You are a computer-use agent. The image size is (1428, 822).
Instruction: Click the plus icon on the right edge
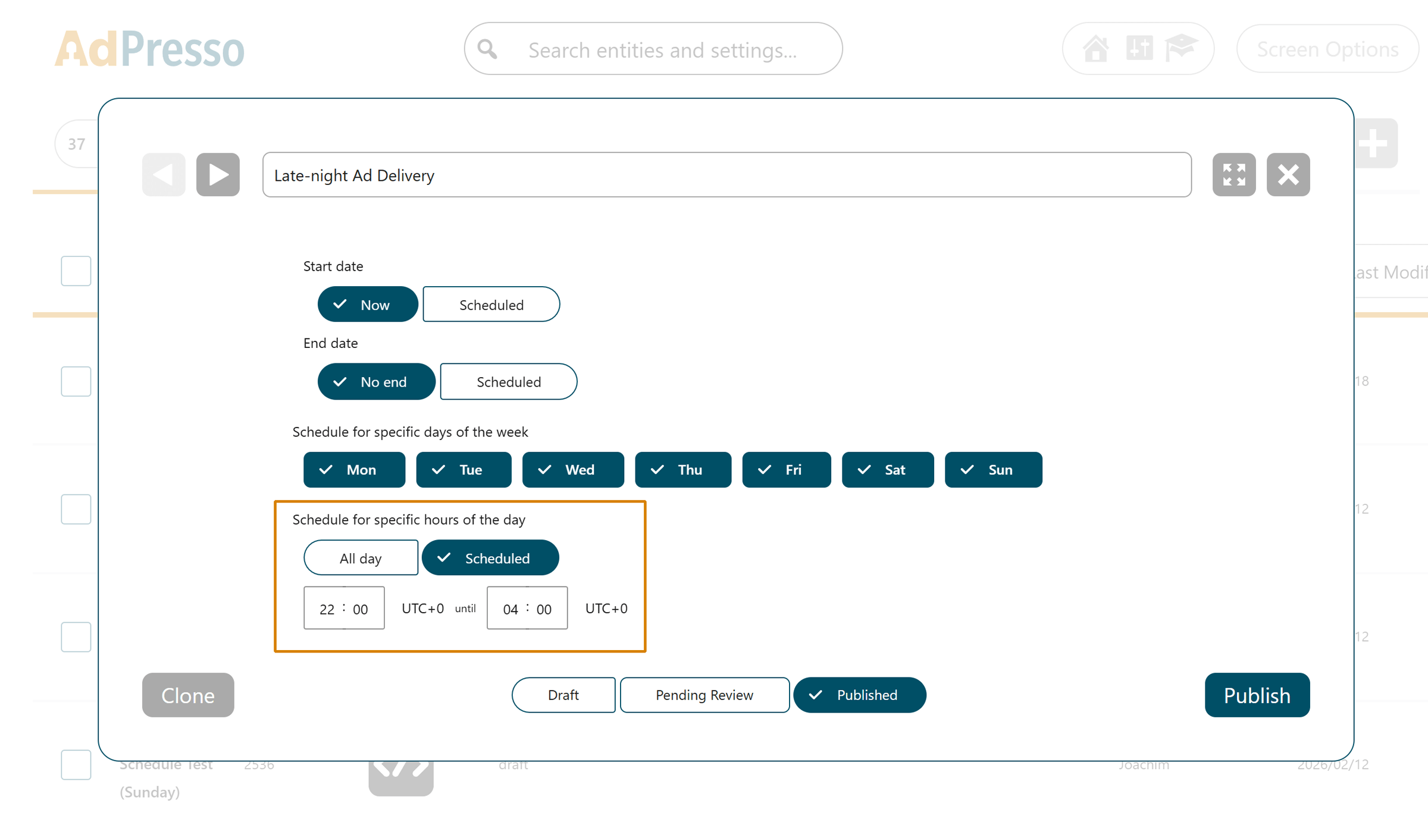(x=1375, y=143)
